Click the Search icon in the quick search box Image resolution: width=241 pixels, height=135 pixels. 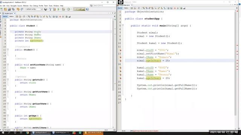[92, 6]
